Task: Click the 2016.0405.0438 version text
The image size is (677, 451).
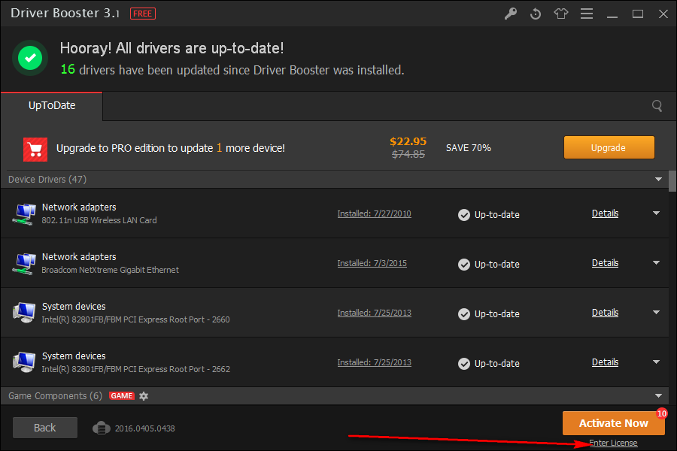Action: 144,428
